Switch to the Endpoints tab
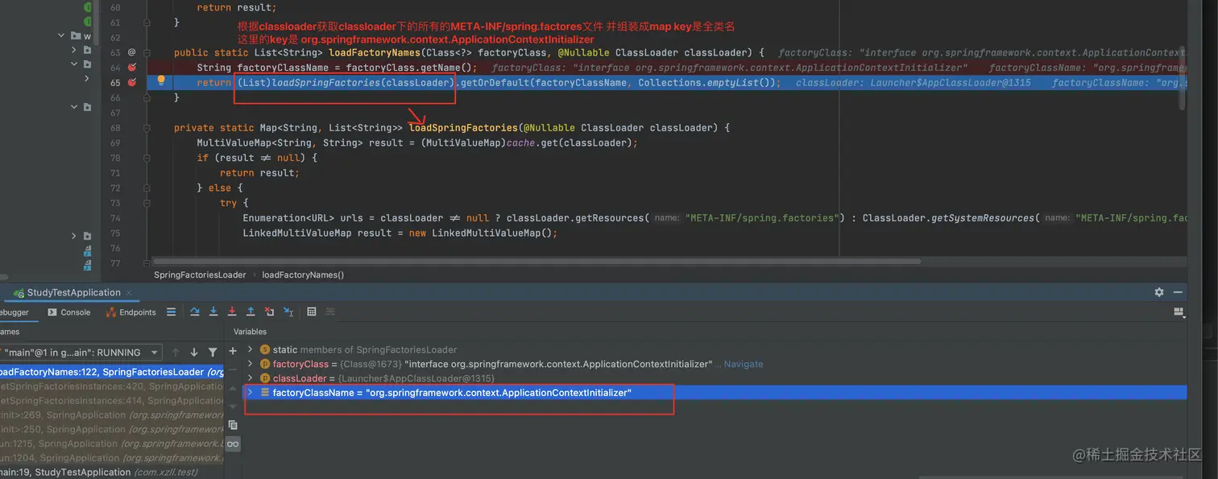 131,312
